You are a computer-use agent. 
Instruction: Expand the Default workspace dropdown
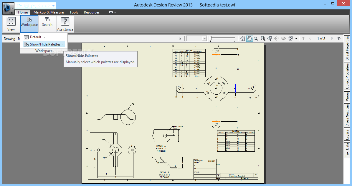pos(34,37)
